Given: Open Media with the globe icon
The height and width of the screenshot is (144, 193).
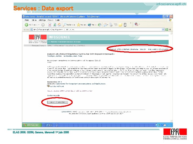Looking at the screenshot, I should (x=89, y=25).
